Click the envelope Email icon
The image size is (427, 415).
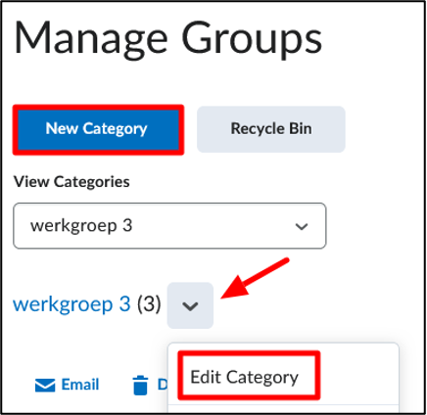45,385
